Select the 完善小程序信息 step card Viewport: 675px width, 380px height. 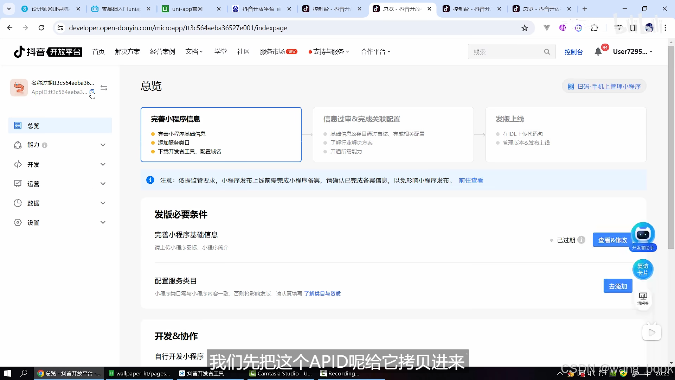[x=221, y=134]
